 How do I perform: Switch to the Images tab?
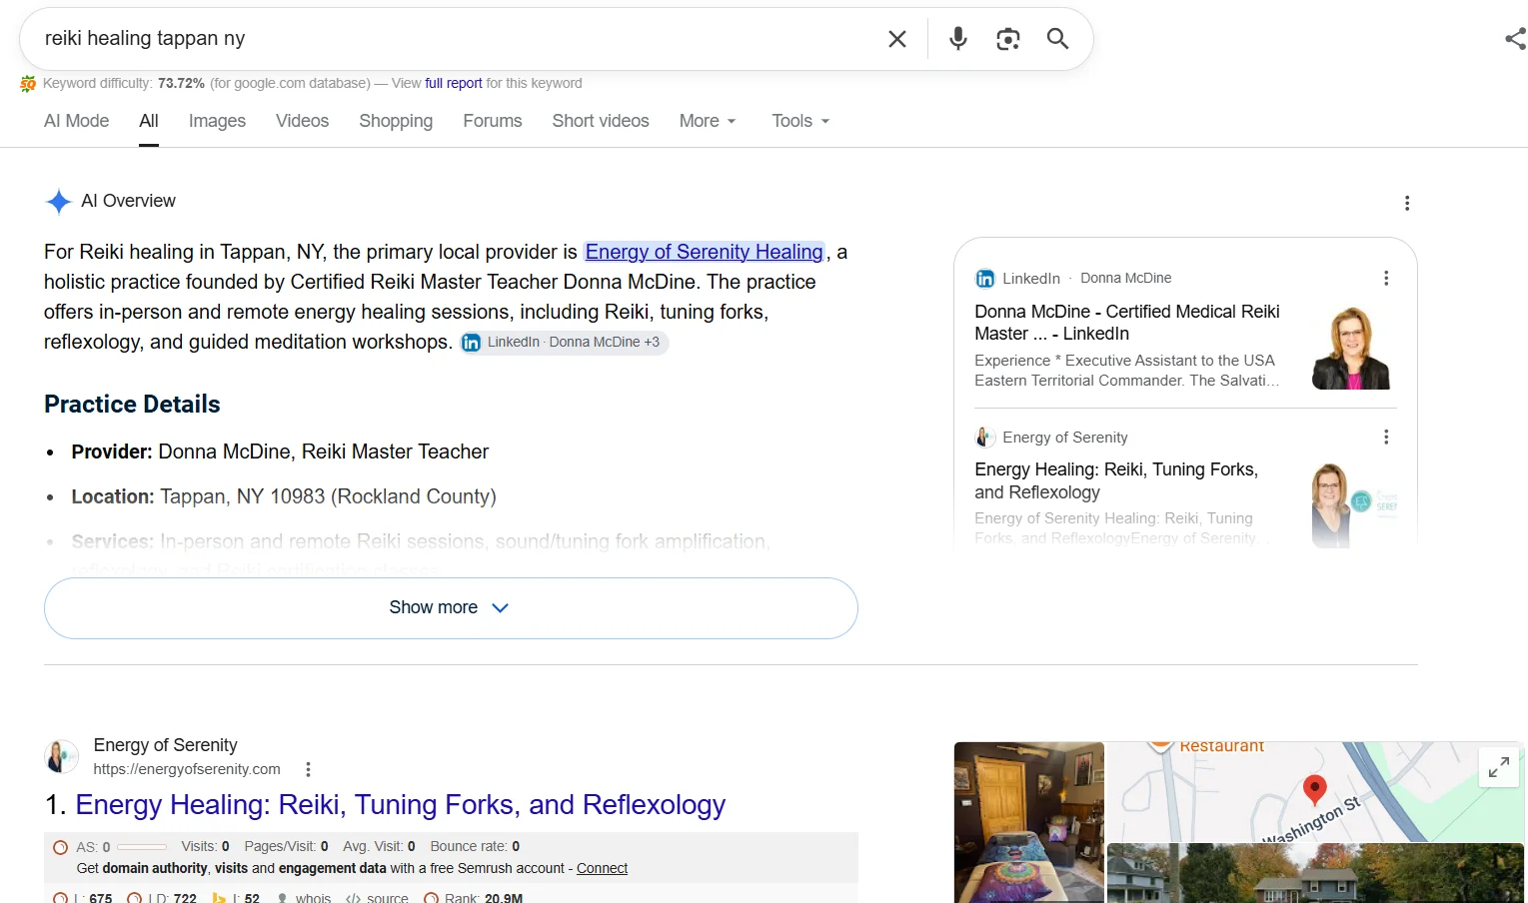click(x=217, y=121)
